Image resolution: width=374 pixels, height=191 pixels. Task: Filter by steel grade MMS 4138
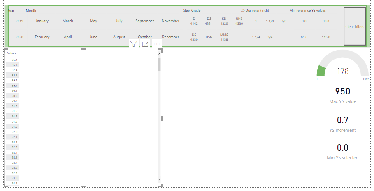pyautogui.click(x=224, y=37)
